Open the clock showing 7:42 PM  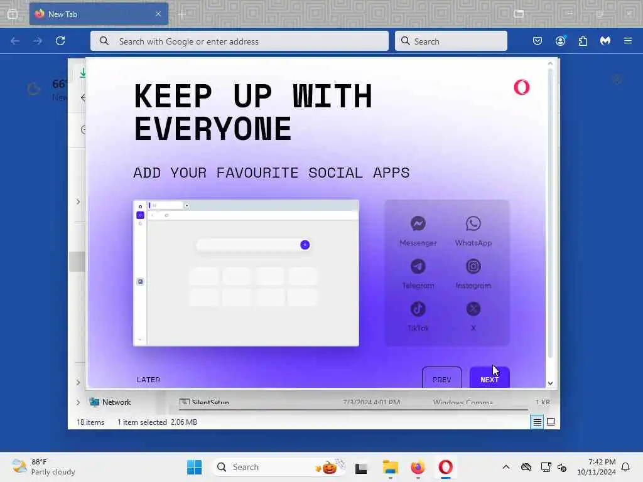[x=597, y=467]
